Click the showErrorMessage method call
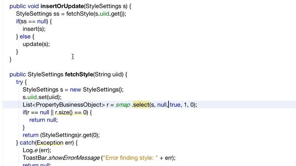The height and width of the screenshot is (166, 296). (74, 158)
